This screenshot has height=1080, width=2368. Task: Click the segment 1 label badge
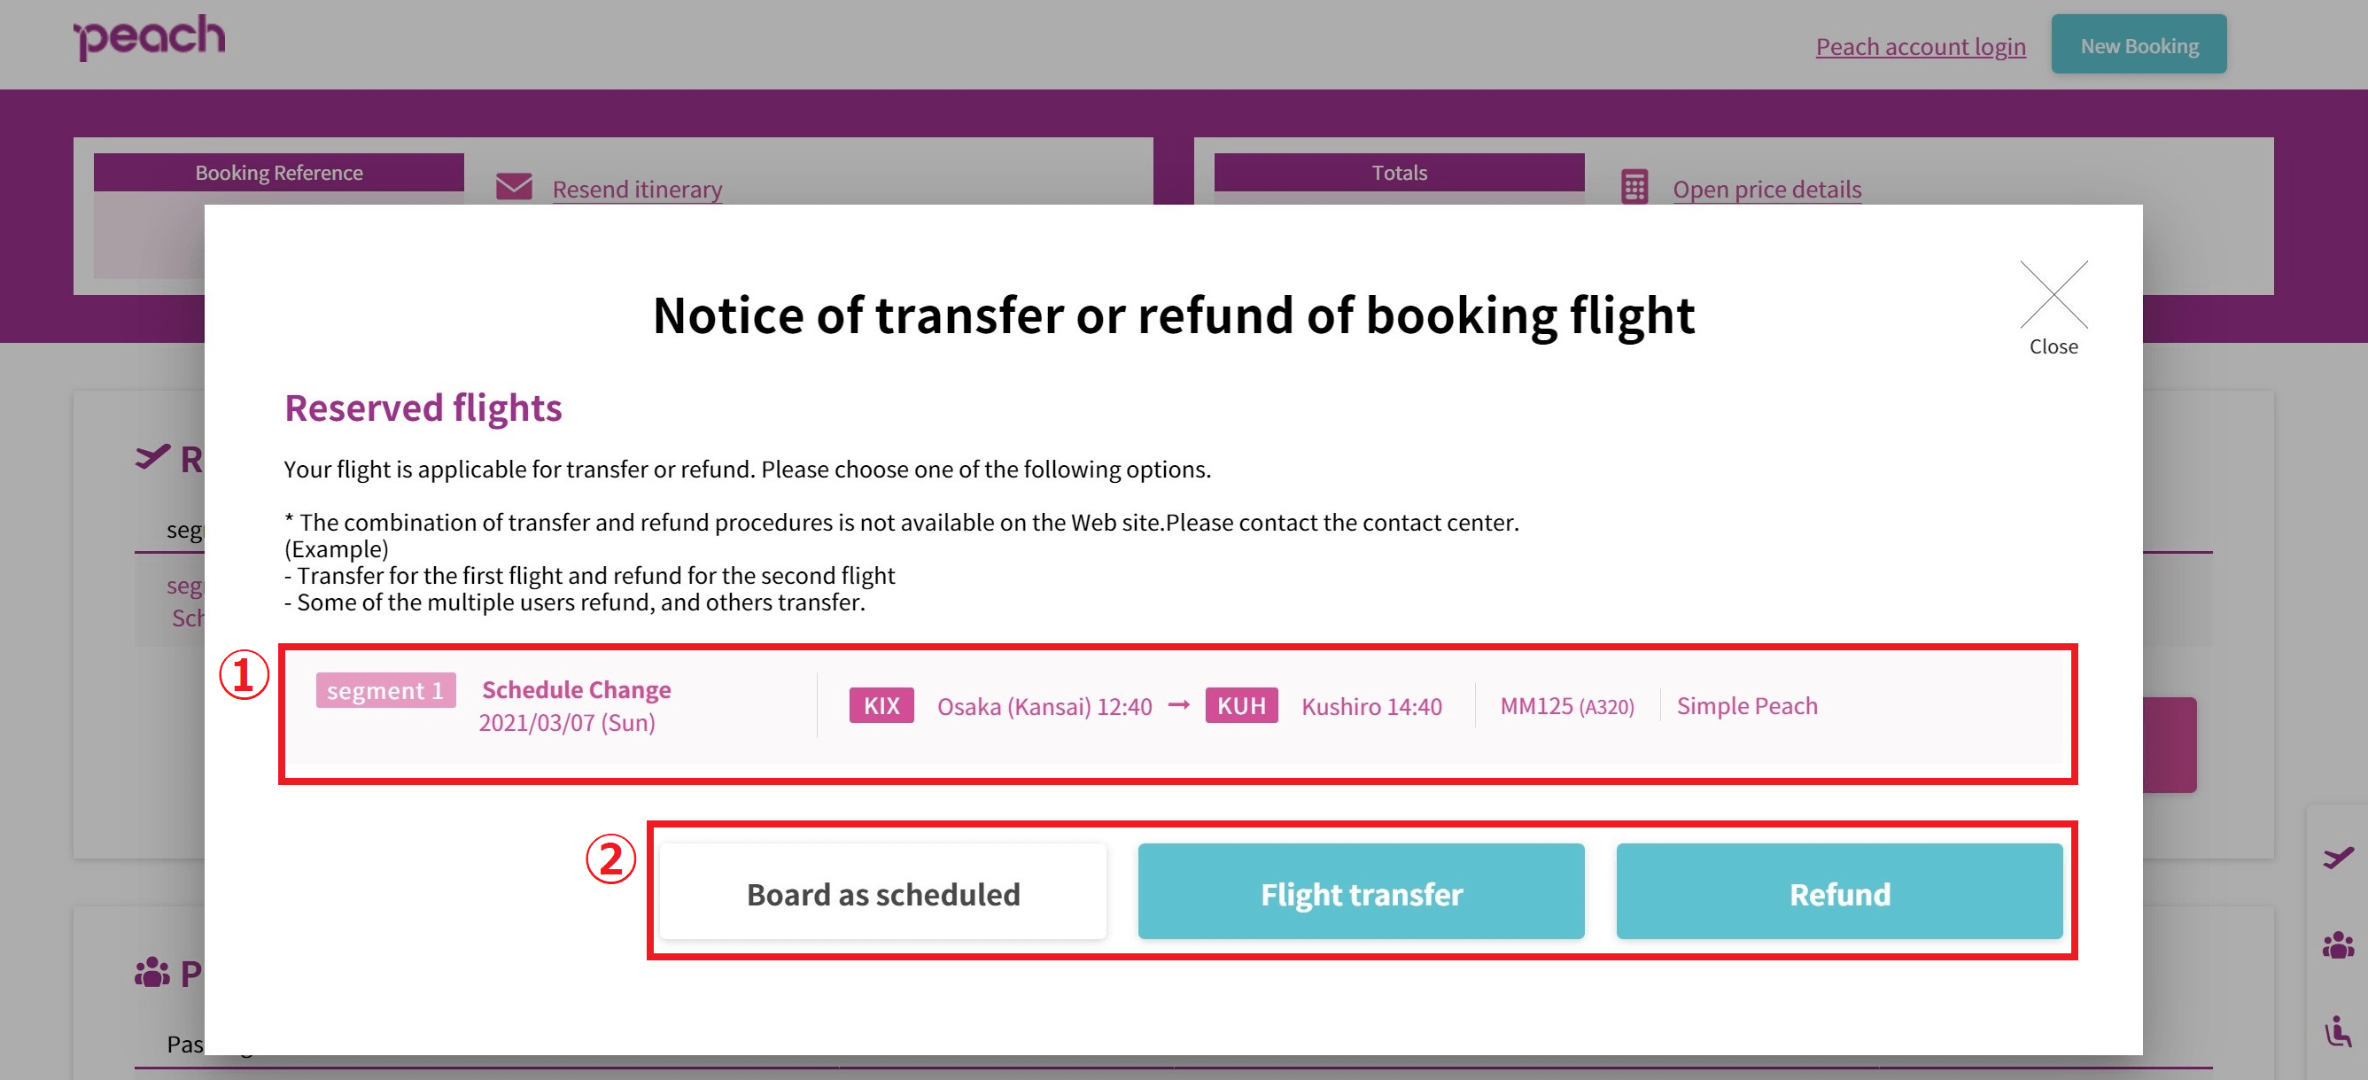[x=385, y=689]
